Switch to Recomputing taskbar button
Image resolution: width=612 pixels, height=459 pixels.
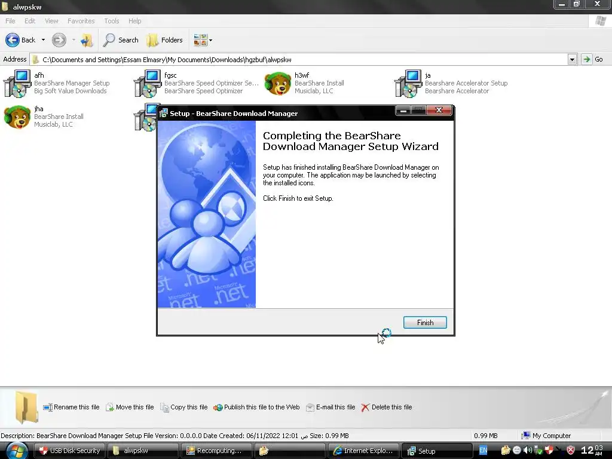[216, 451]
